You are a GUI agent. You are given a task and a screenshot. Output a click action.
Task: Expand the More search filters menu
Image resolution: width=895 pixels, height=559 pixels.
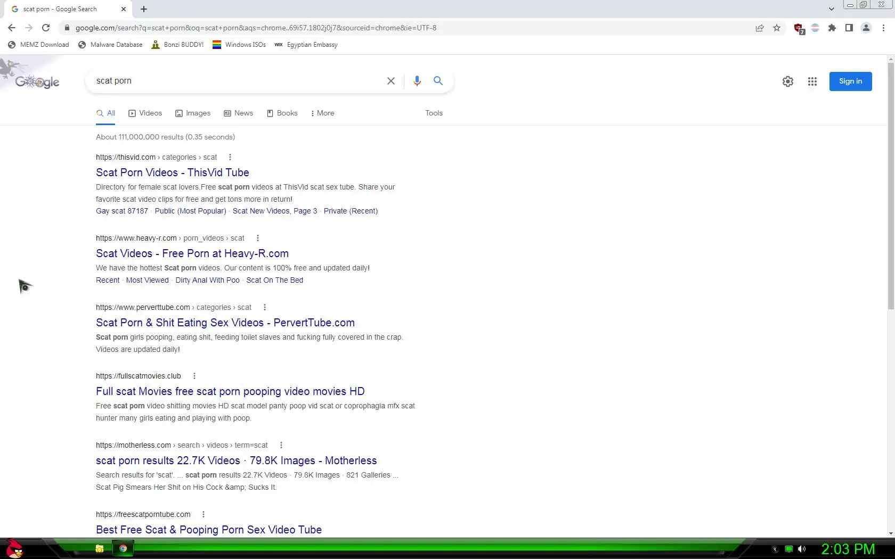point(322,113)
